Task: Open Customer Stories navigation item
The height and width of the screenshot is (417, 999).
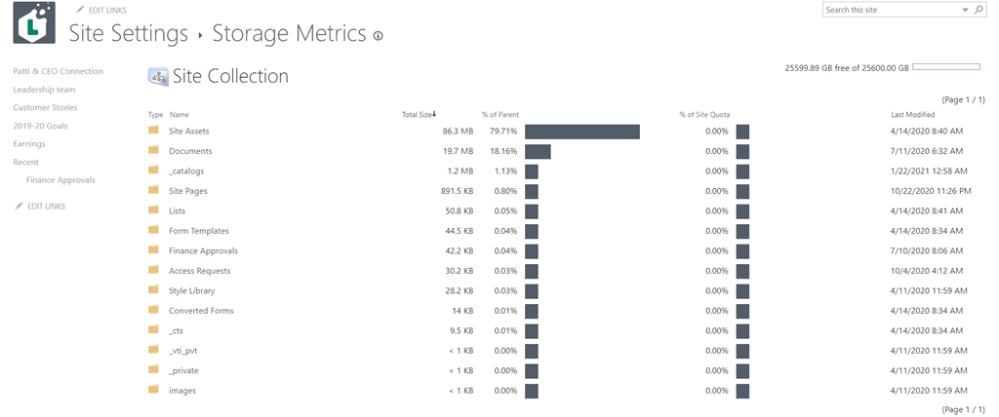Action: tap(45, 107)
